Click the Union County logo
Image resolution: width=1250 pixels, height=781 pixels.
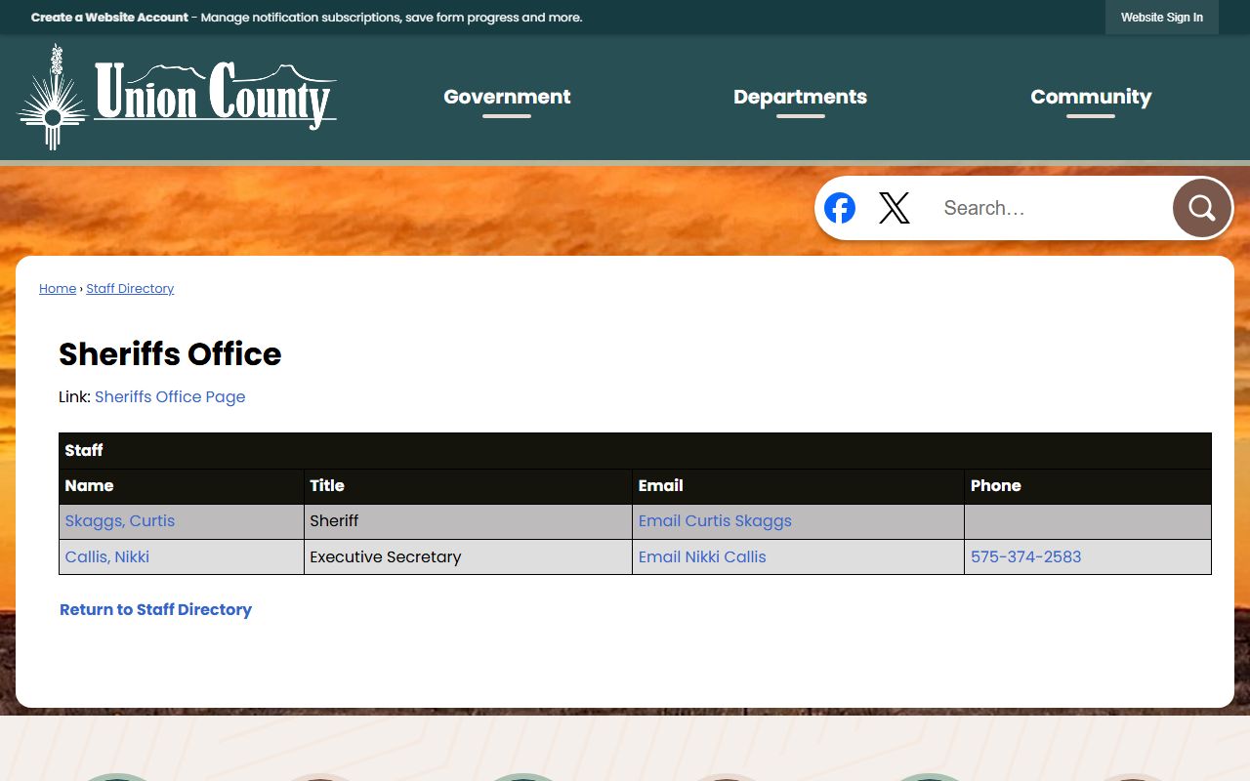(x=178, y=97)
